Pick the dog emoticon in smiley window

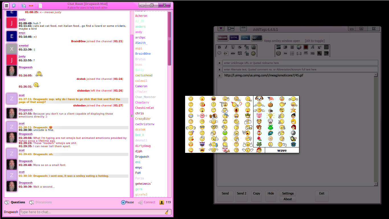click(x=259, y=99)
